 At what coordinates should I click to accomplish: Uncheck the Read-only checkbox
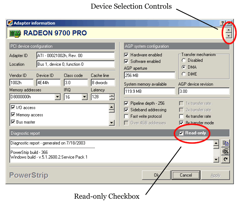tap(181, 133)
